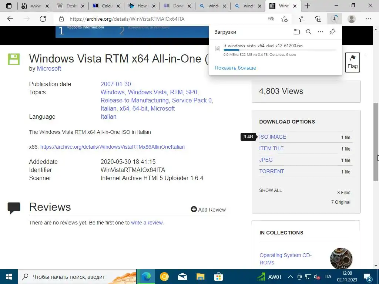
Task: Open Microsoft Store in taskbar
Action: click(x=218, y=277)
